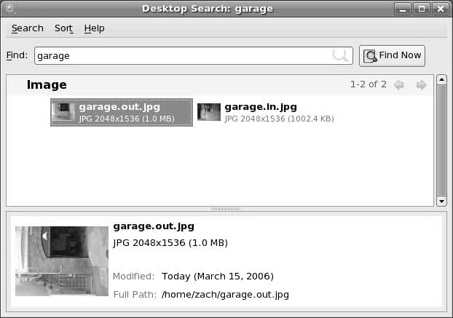Click the Desktop Search window icon in title bar
453x318 pixels.
pos(10,9)
